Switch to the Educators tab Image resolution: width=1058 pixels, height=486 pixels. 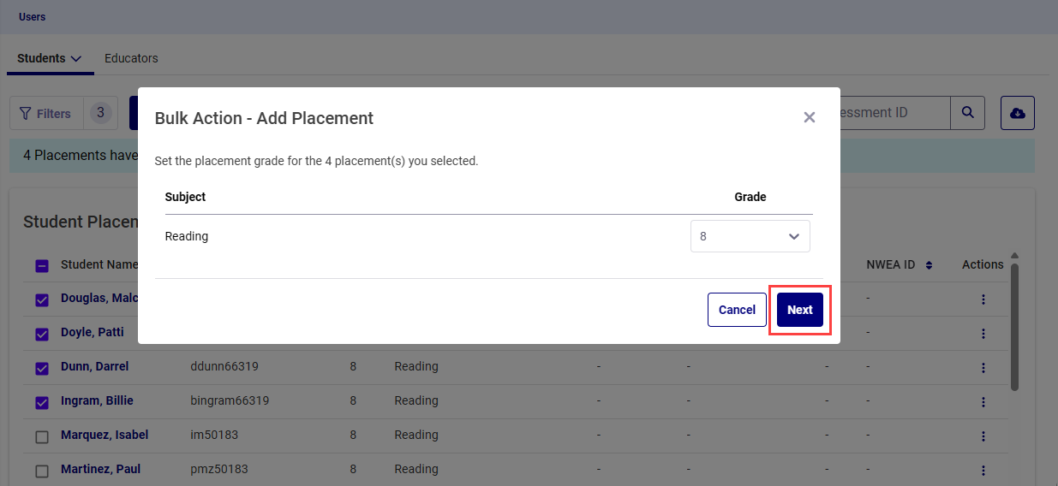pyautogui.click(x=131, y=58)
